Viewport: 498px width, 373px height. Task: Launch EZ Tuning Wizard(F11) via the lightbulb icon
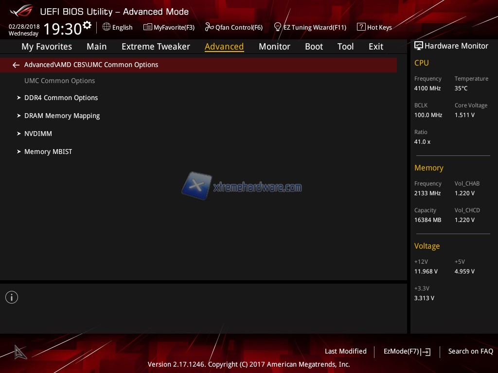(x=278, y=27)
